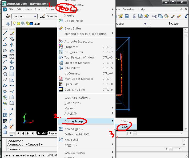189x158 pixels.
Task: Toggle the lock icon for layer atap
Action: coord(28,23)
